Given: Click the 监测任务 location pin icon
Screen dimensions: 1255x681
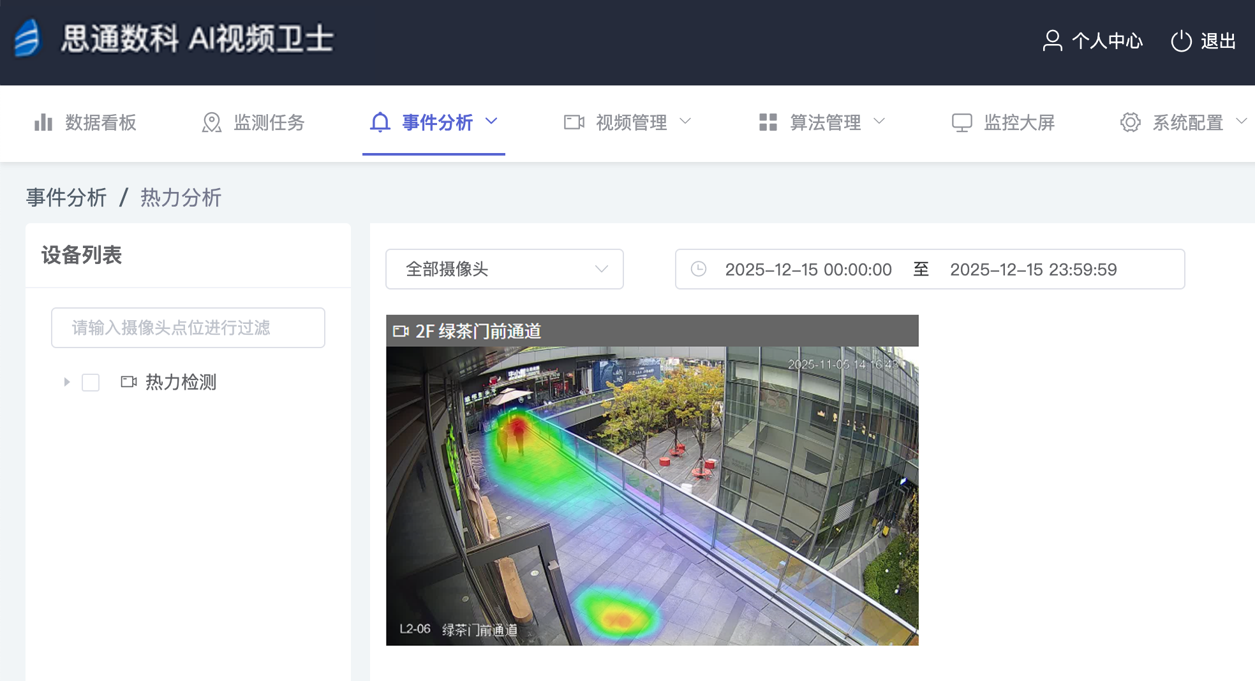Looking at the screenshot, I should tap(211, 122).
